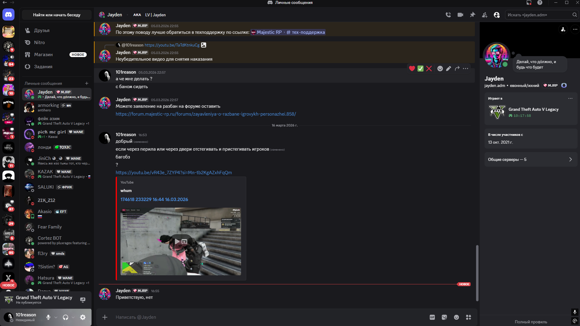The height and width of the screenshot is (326, 580).
Task: Add friends to this DM
Action: click(485, 15)
